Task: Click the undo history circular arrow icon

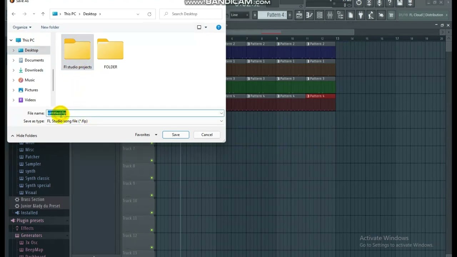Action: pyautogui.click(x=359, y=3)
